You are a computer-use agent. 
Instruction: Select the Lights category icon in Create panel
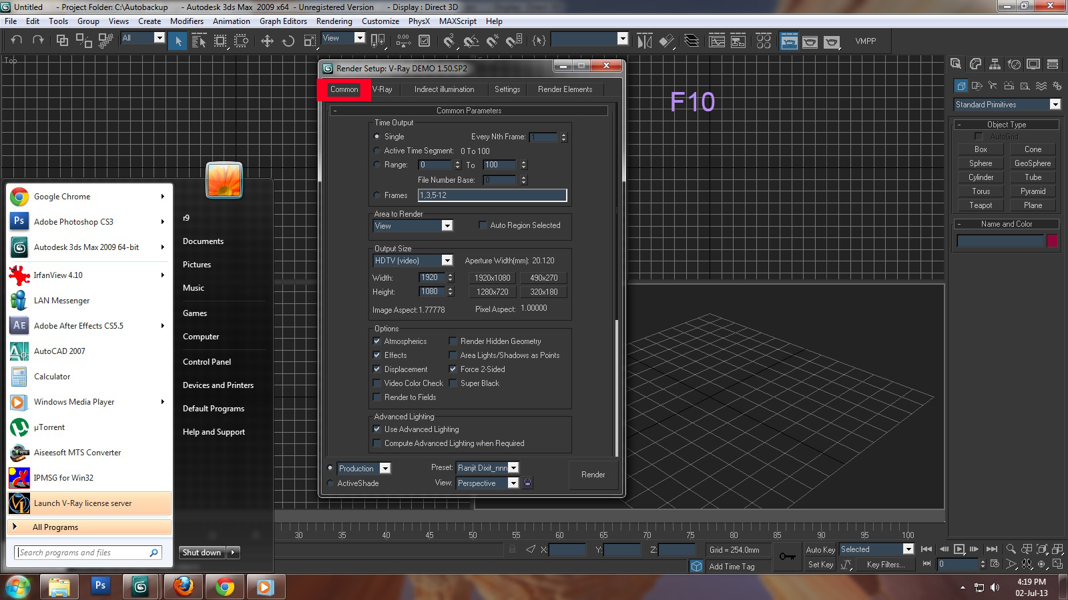click(x=993, y=86)
